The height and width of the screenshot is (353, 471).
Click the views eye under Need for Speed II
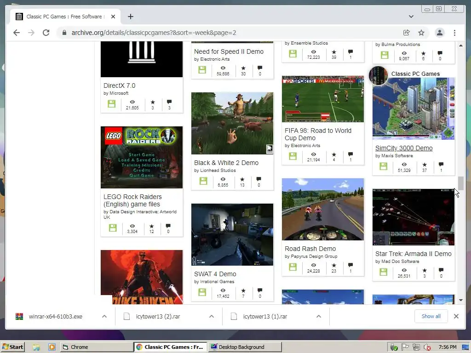click(223, 68)
